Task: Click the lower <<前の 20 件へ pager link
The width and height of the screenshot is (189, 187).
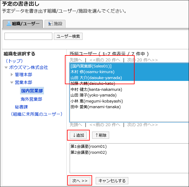Action: (105, 125)
